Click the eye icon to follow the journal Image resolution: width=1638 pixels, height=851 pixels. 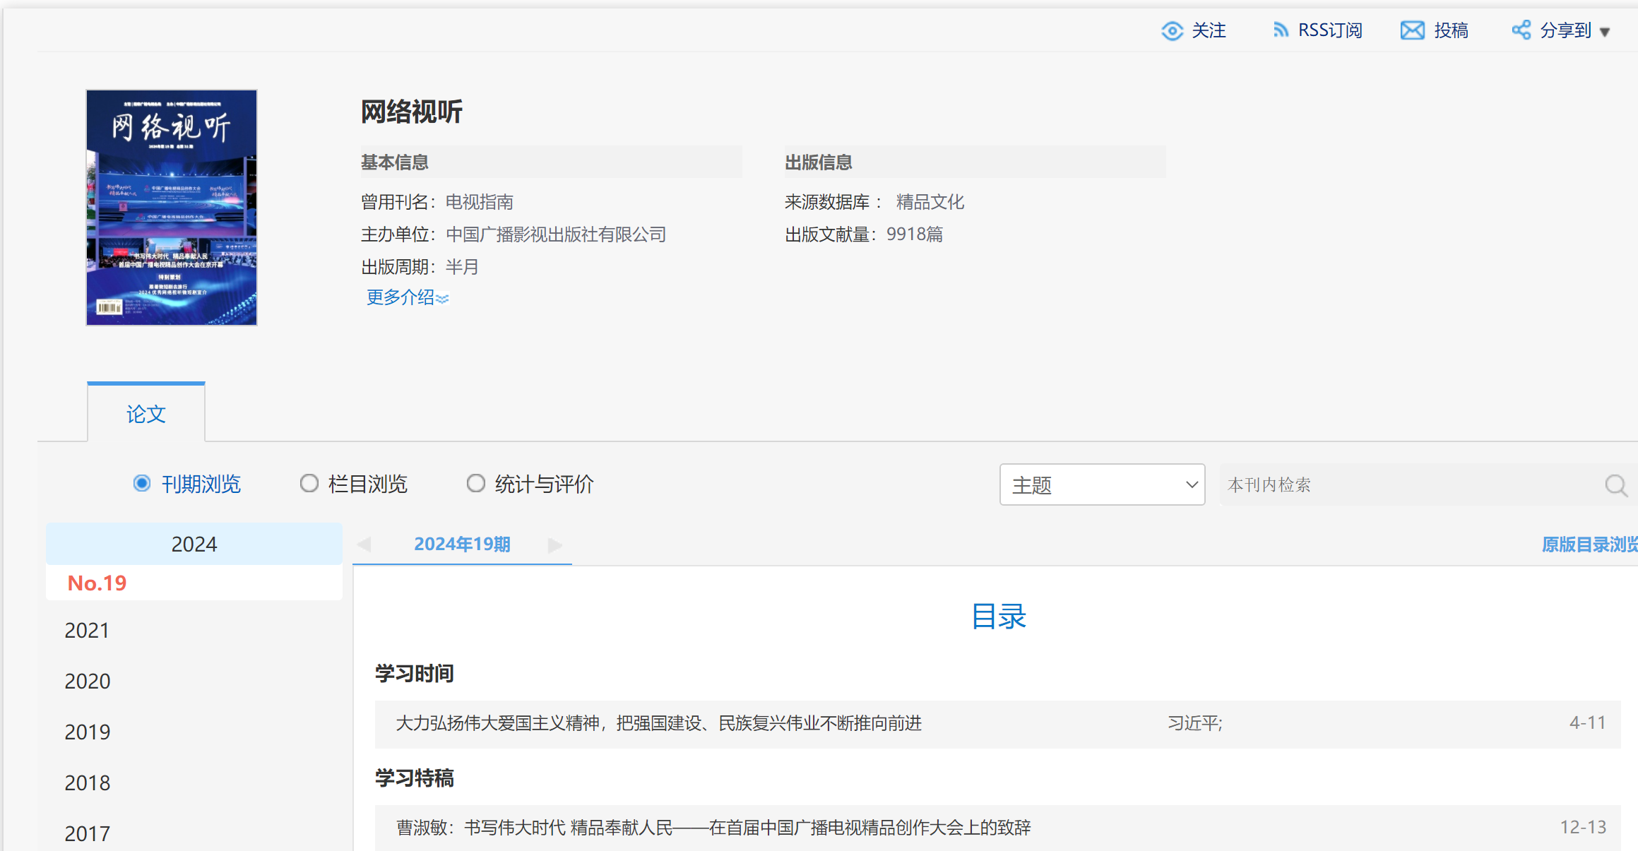1172,31
